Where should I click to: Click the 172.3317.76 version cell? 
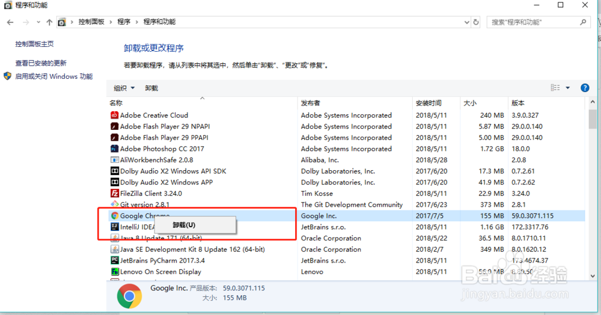coord(529,227)
